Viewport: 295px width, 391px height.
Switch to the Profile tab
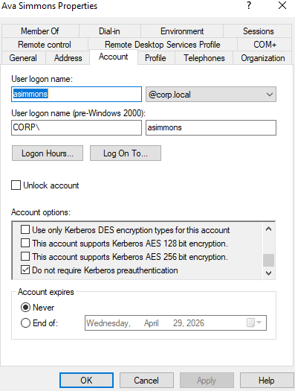[155, 58]
